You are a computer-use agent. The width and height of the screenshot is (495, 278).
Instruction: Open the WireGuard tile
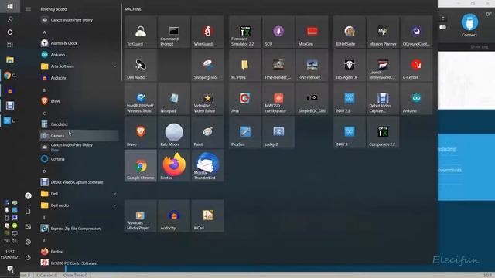(207, 32)
